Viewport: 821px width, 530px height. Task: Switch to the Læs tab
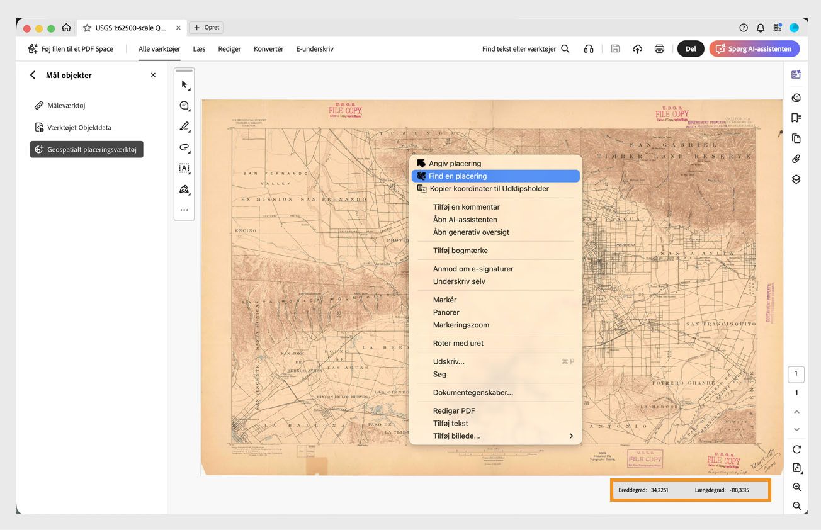coord(199,48)
